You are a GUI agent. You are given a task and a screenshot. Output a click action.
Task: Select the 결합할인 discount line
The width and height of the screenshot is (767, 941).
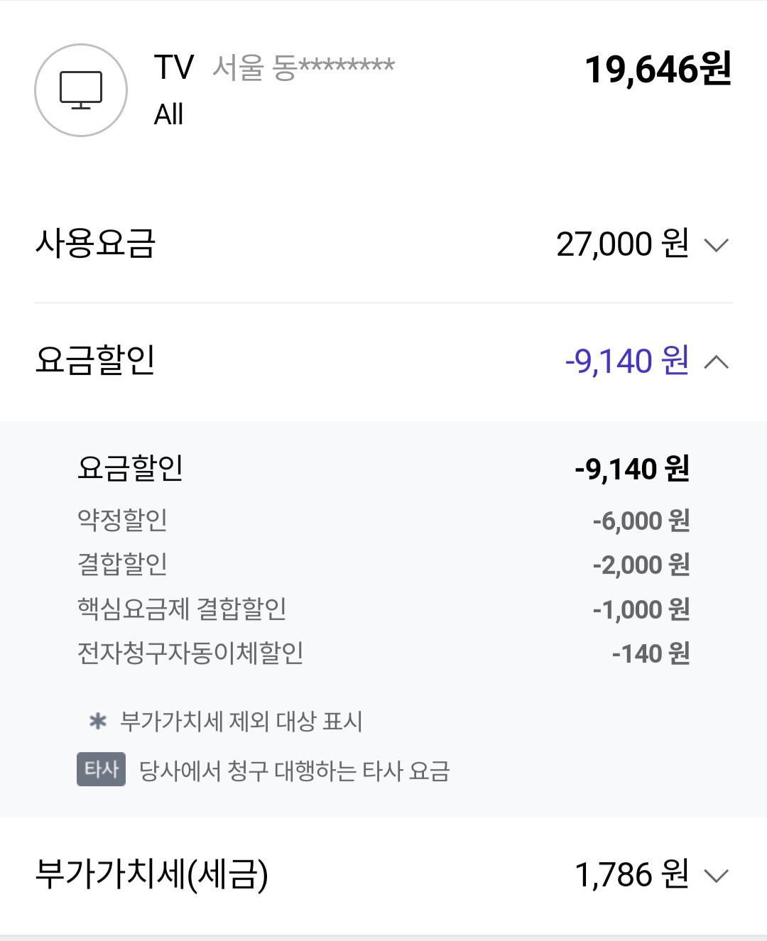122,564
